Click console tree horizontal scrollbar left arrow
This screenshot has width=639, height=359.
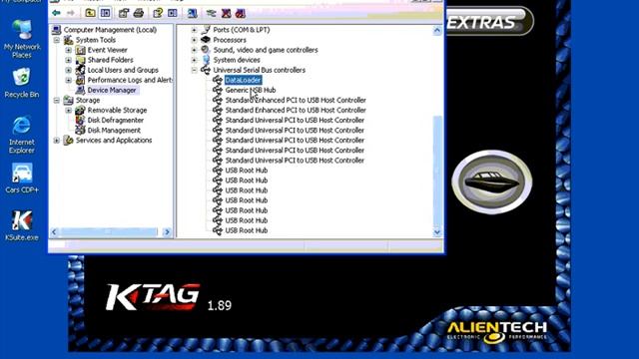[x=54, y=232]
